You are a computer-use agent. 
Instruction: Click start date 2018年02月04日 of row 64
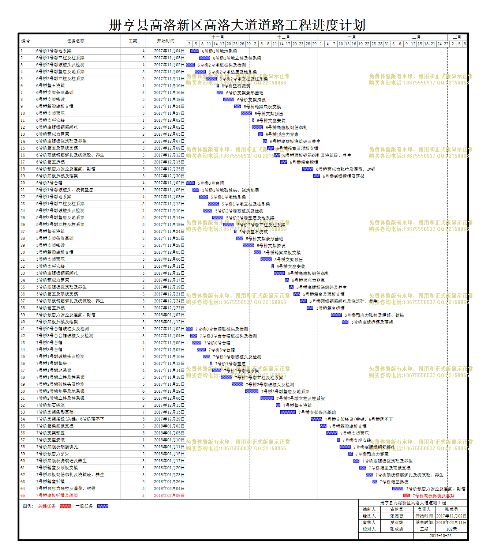(x=169, y=489)
